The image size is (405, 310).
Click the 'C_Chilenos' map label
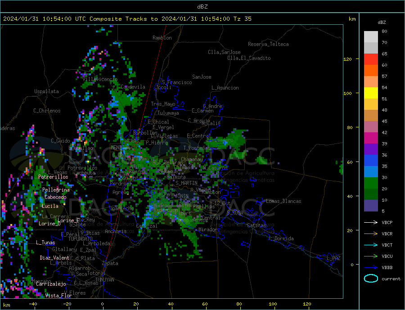coord(47,111)
